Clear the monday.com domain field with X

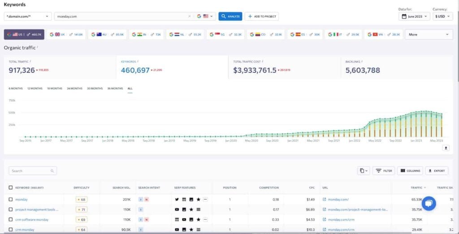[190, 17]
